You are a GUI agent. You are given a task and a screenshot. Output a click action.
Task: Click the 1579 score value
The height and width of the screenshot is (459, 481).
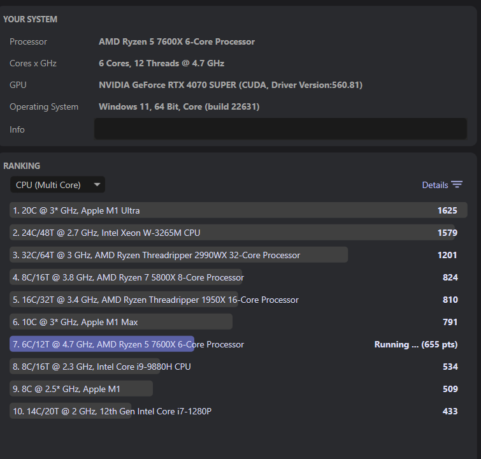(447, 233)
